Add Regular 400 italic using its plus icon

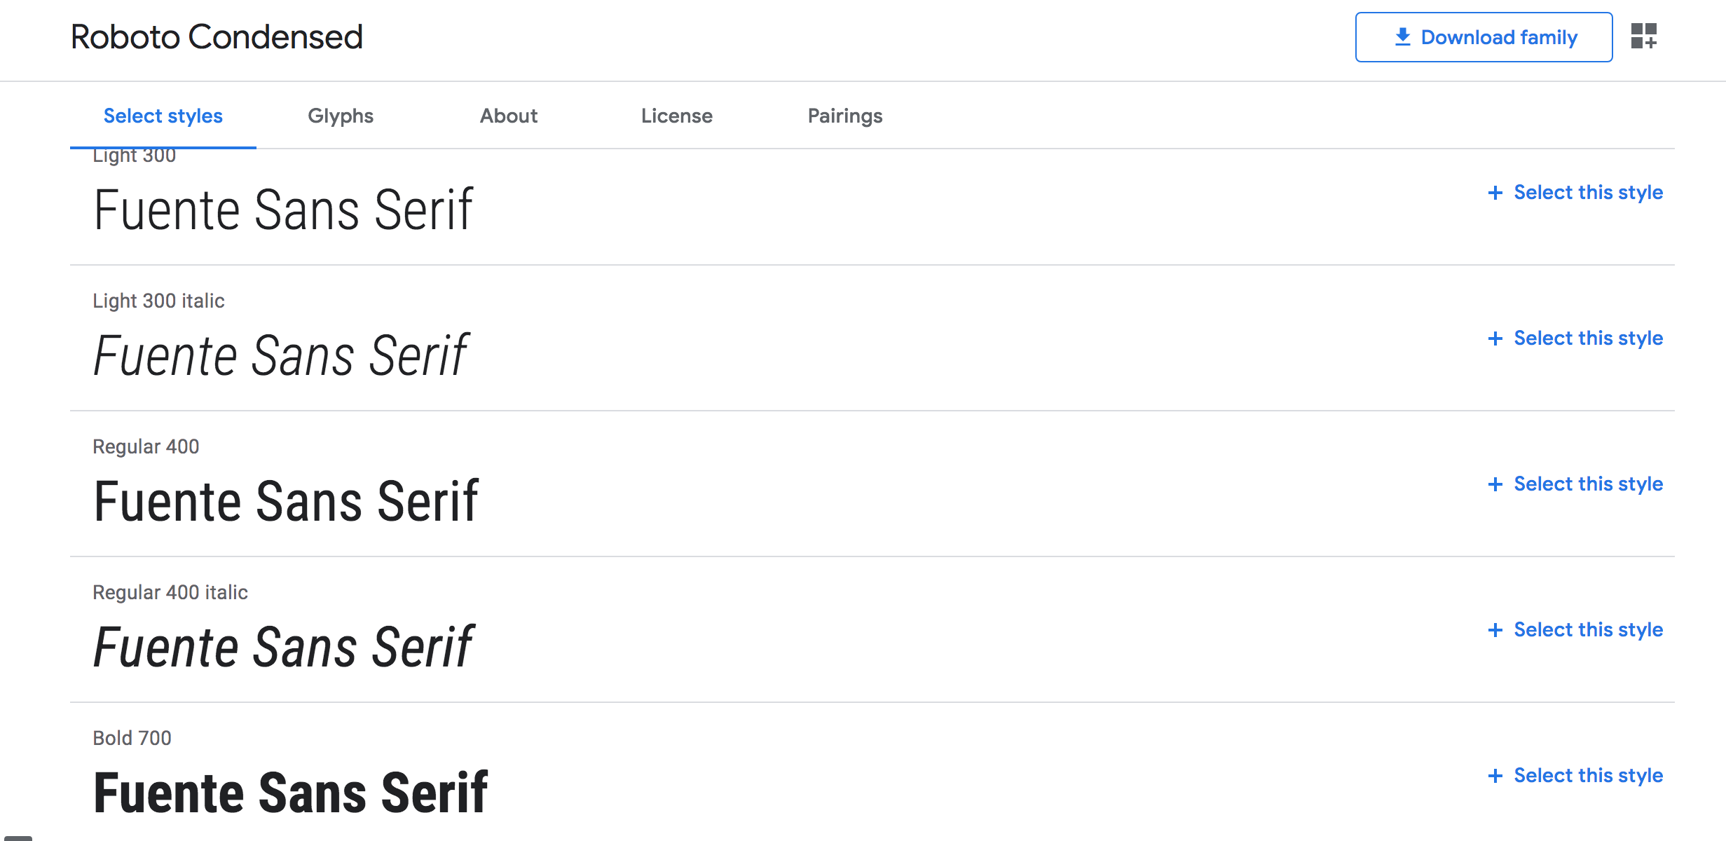coord(1495,629)
